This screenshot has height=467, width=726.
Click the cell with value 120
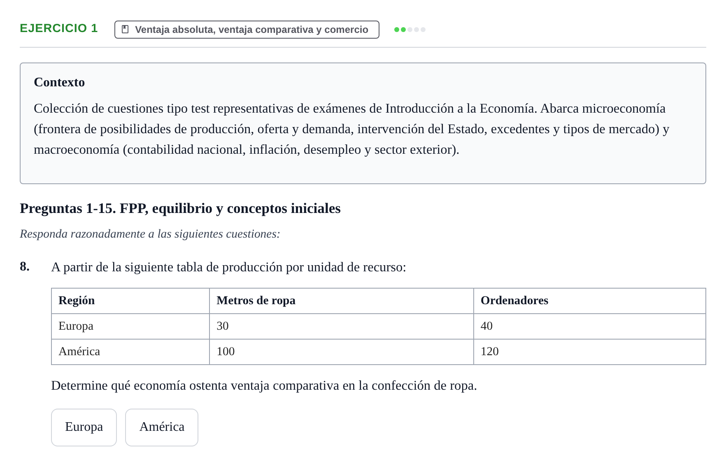[x=590, y=352]
